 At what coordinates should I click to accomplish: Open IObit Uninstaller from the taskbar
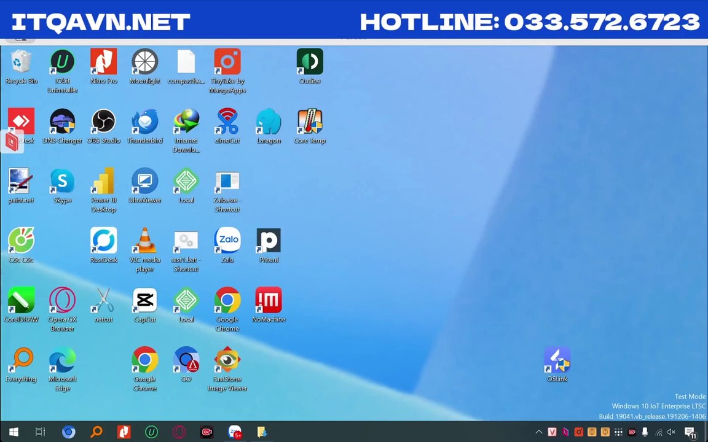(x=151, y=432)
